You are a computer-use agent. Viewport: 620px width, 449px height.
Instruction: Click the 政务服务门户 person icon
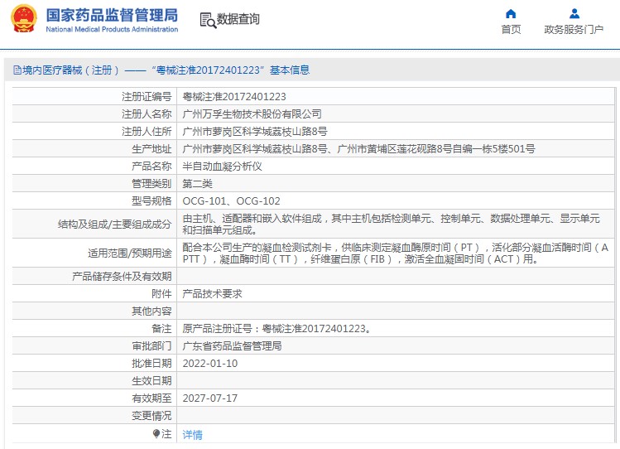(574, 13)
